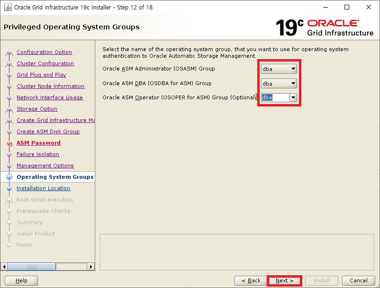Click the Help button

[21, 280]
